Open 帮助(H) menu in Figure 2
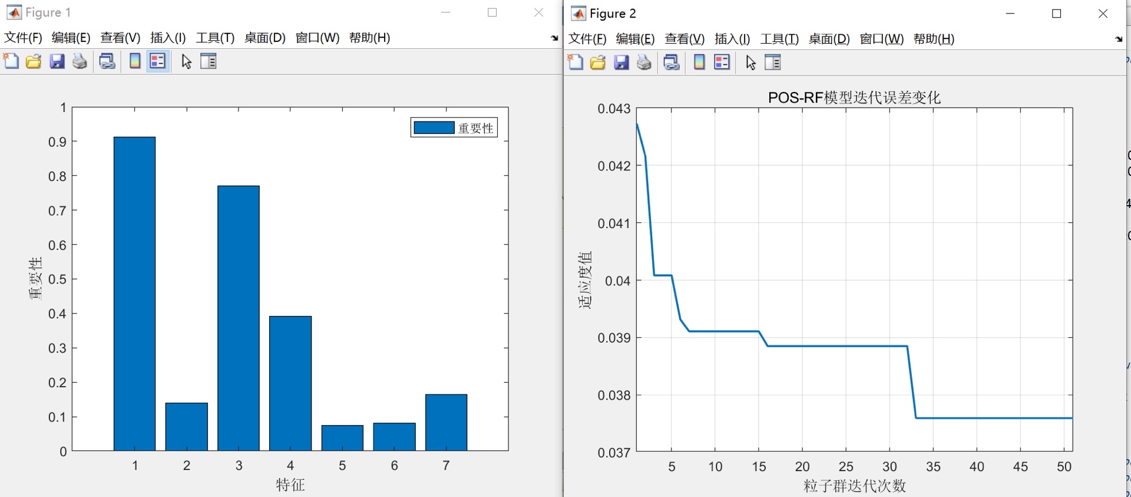The height and width of the screenshot is (497, 1131). tap(934, 39)
